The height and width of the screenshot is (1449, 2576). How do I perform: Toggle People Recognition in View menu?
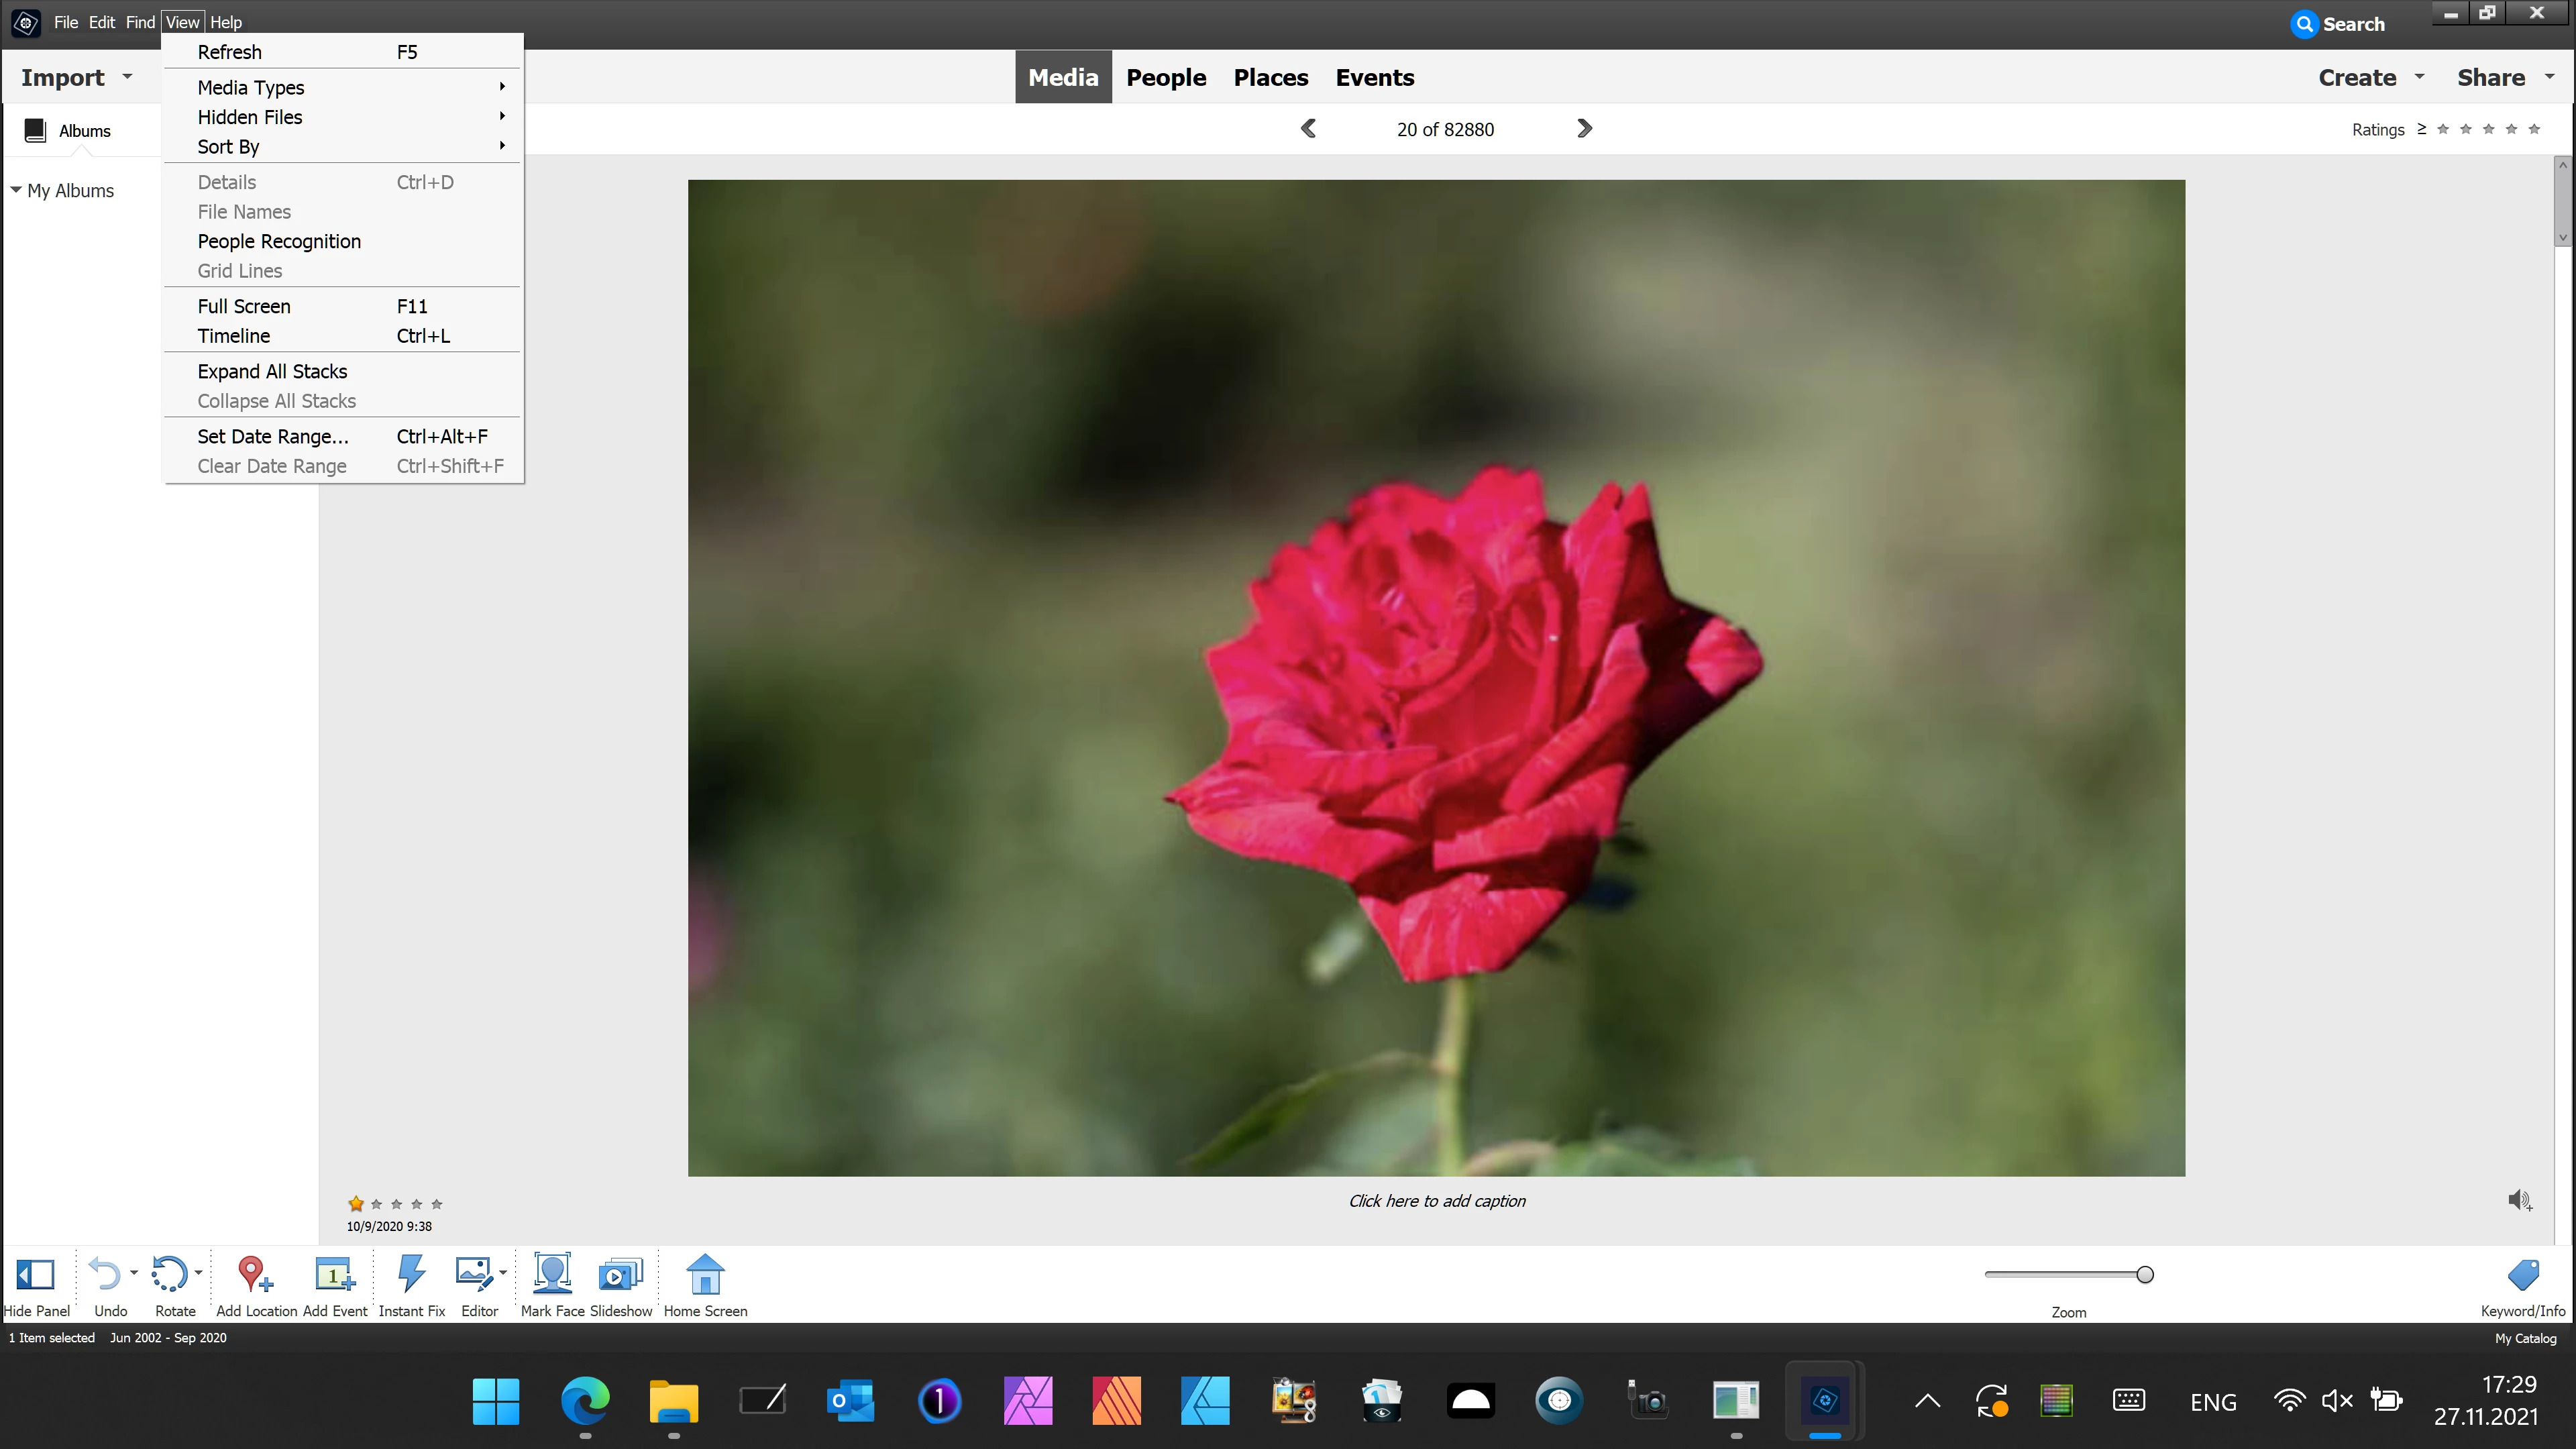coord(279,241)
